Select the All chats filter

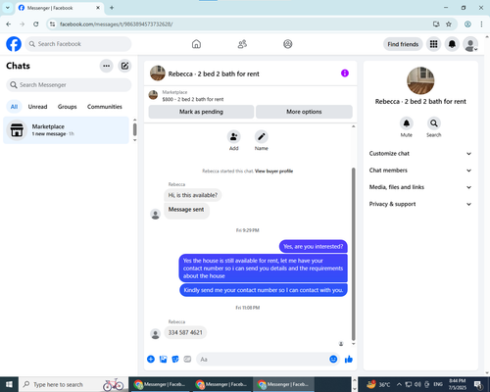coord(14,107)
